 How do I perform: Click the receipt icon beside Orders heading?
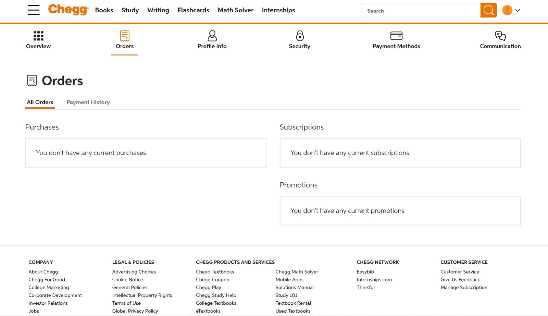(x=32, y=81)
